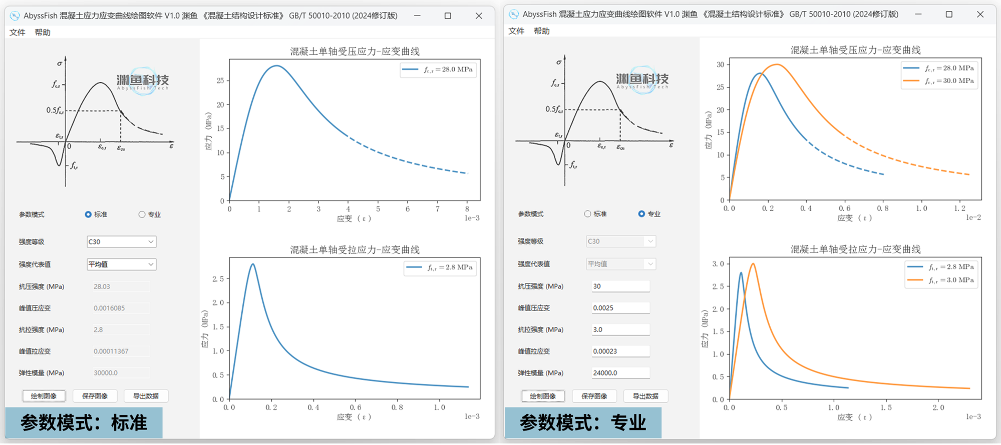The width and height of the screenshot is (1001, 445).
Task: Click the orange 30.0 MPa legend entry in right compression chart
Action: point(939,81)
